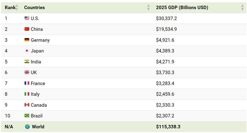Click the World GDP total $115,338.3

tap(168, 127)
